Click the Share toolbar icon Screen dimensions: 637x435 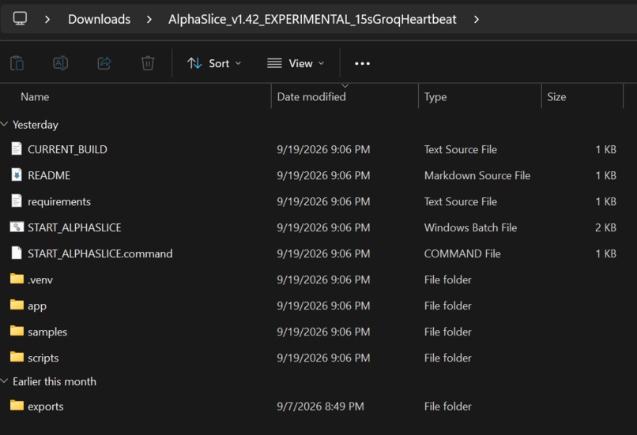click(104, 63)
